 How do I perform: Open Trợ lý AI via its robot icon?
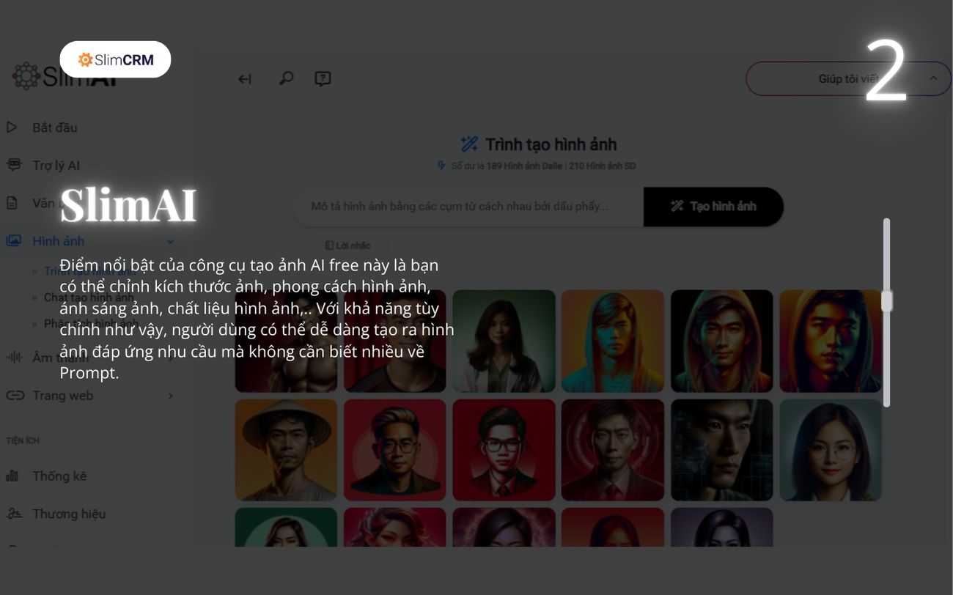point(13,165)
